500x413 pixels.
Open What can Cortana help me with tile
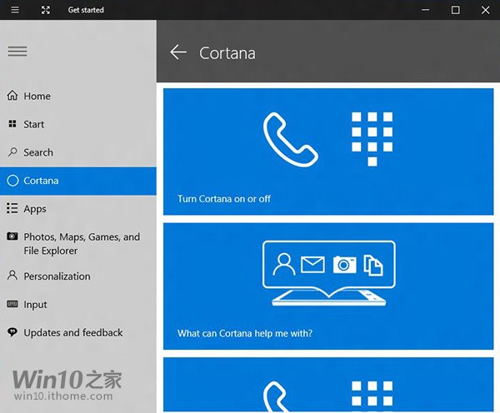[x=328, y=286]
